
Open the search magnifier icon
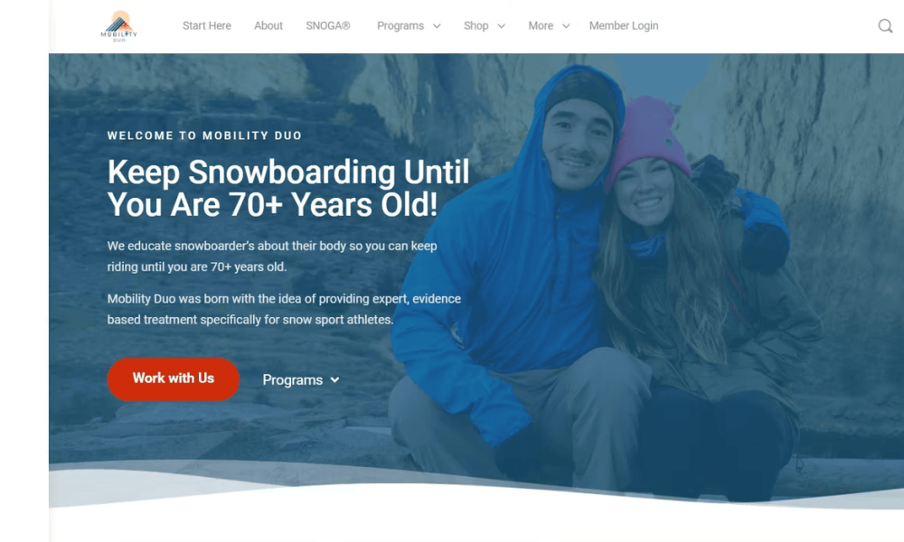click(x=885, y=26)
